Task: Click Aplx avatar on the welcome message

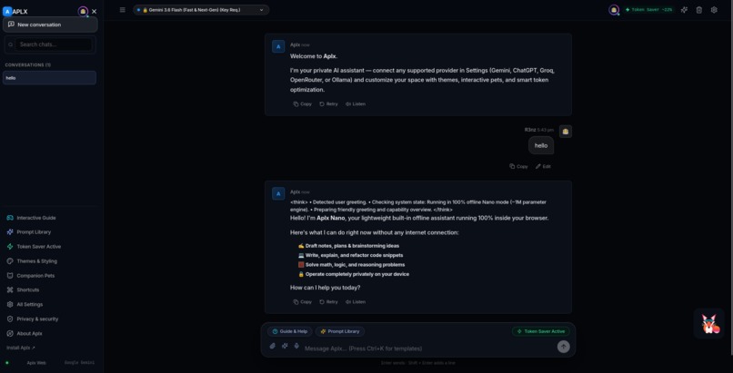Action: (278, 46)
